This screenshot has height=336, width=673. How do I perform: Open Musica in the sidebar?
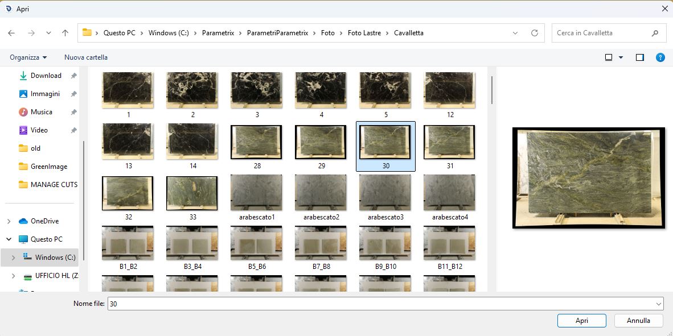tap(41, 112)
